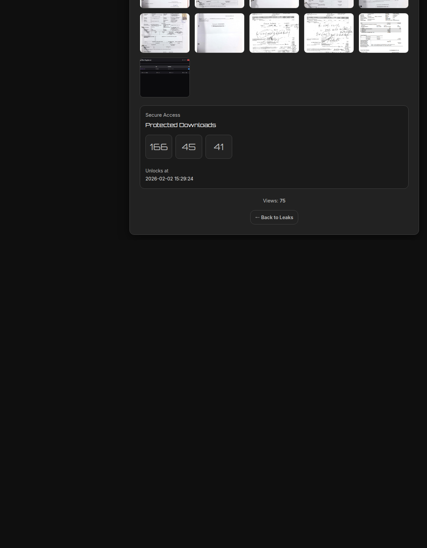The width and height of the screenshot is (427, 548).
Task: Open the fourth partially visible top-row thumbnail
Action: click(x=329, y=4)
